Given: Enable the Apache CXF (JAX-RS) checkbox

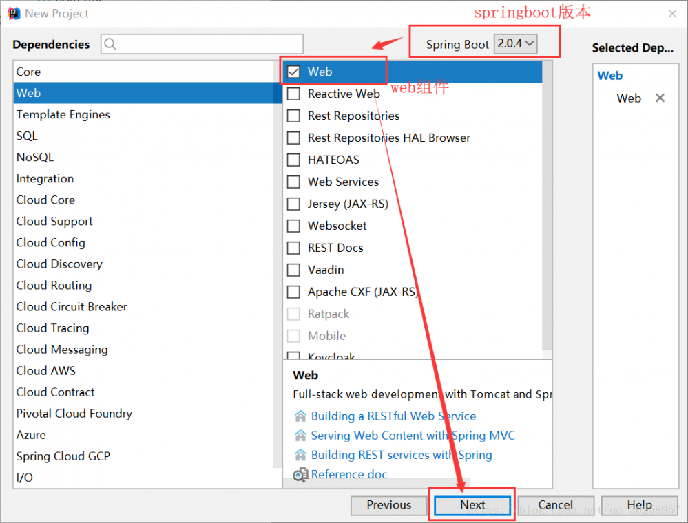Looking at the screenshot, I should point(293,292).
